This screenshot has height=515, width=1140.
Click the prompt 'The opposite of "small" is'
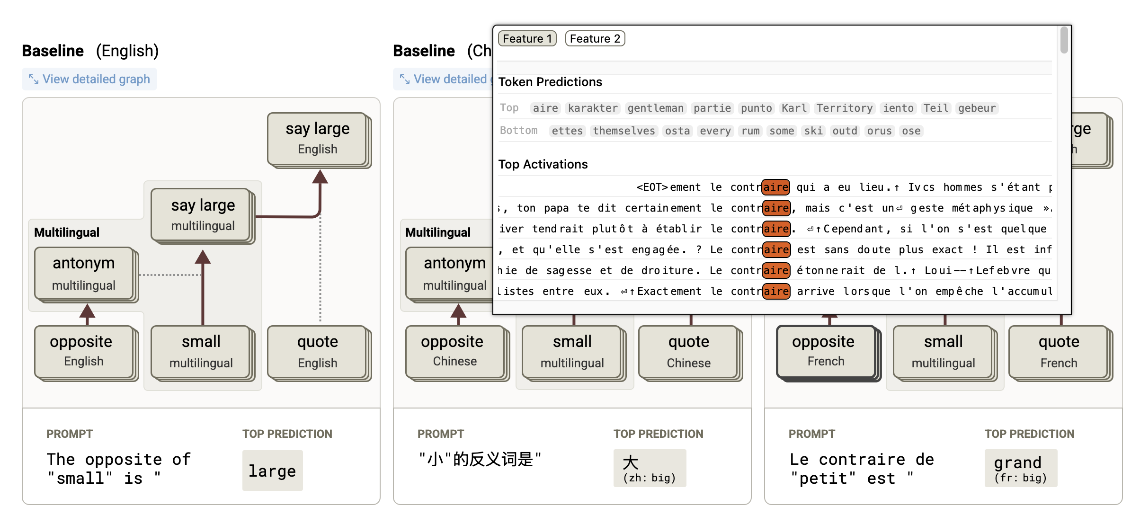click(118, 469)
